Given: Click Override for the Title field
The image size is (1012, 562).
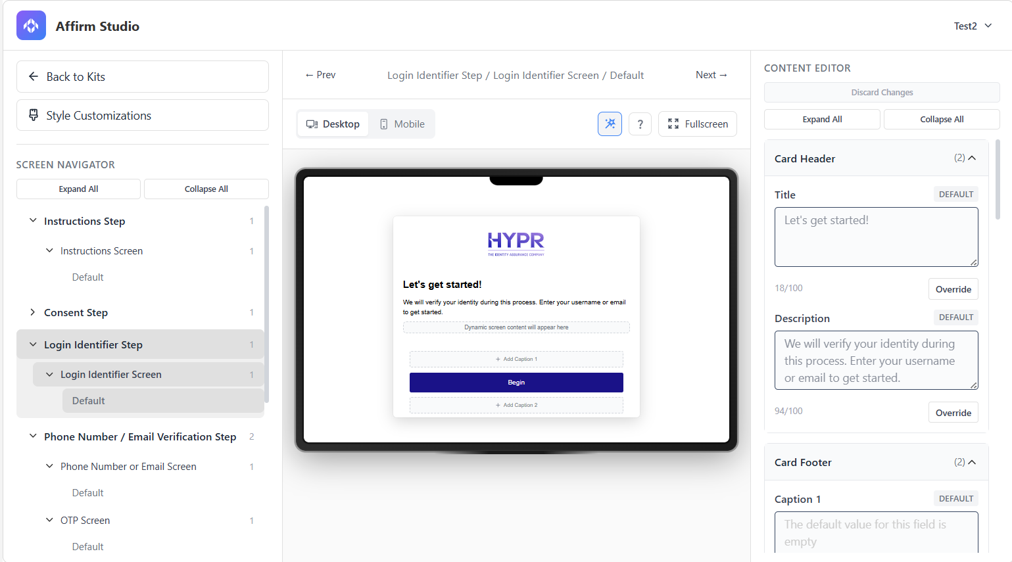Looking at the screenshot, I should 953,289.
